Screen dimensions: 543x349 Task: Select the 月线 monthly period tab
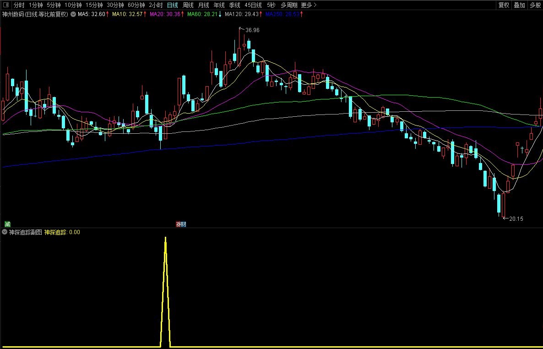[x=204, y=5]
